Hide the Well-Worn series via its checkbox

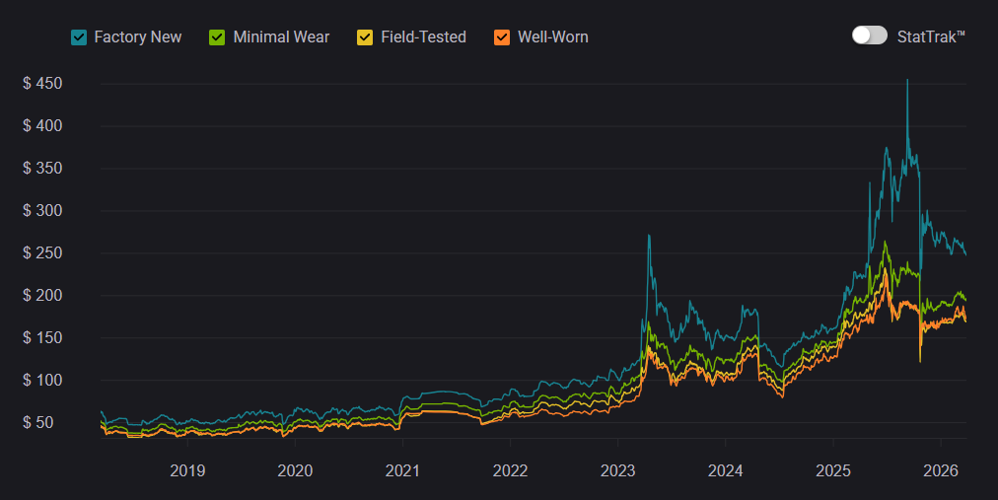click(x=502, y=37)
